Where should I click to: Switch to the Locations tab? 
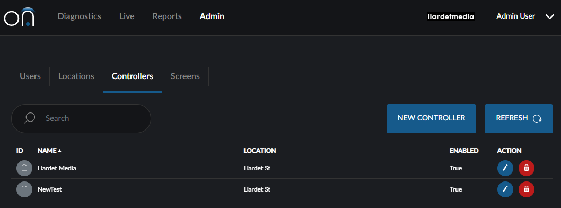pyautogui.click(x=76, y=76)
